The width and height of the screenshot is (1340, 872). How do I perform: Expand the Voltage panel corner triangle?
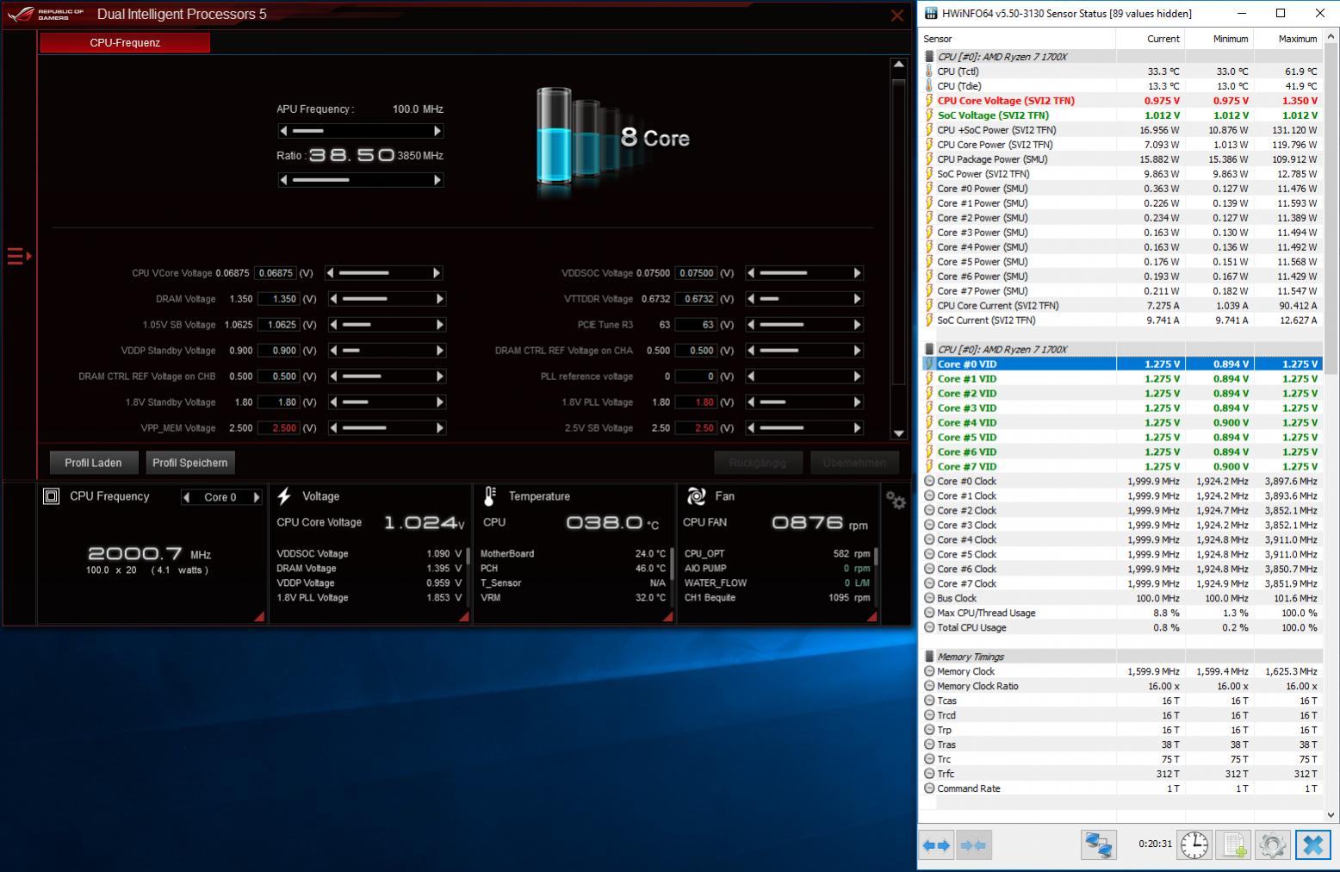tap(464, 616)
